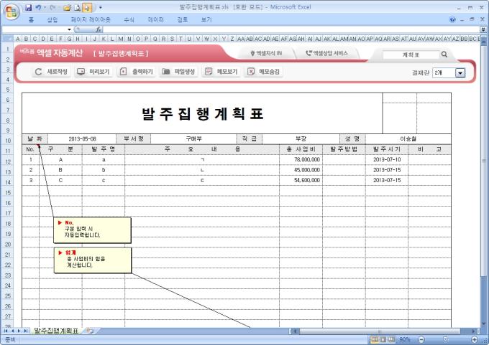Click into the formula bar
489x345 pixels.
(291, 29)
